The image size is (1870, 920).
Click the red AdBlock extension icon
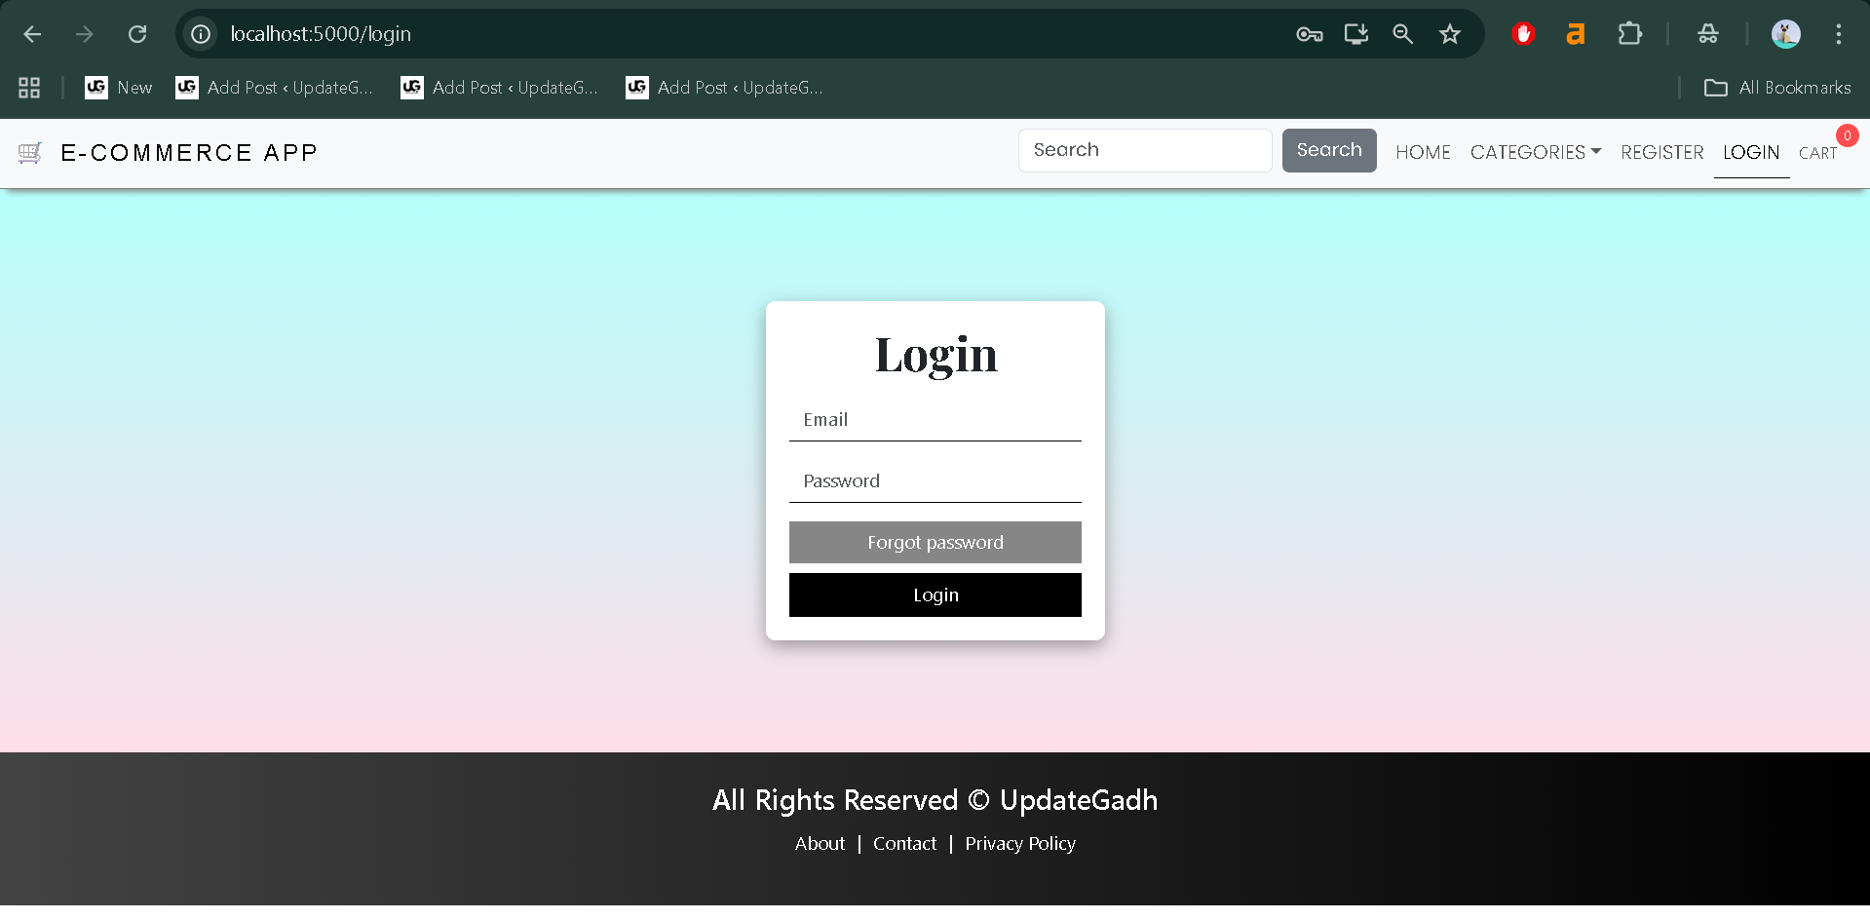(x=1523, y=33)
